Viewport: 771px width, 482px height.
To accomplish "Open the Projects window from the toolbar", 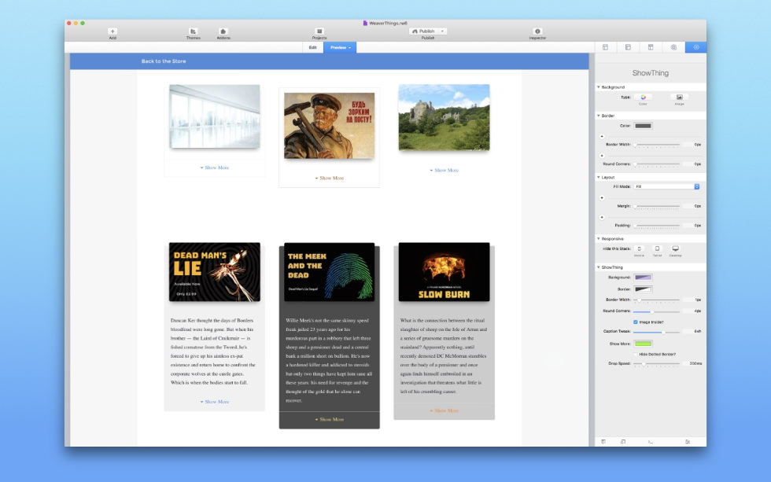I will point(319,33).
